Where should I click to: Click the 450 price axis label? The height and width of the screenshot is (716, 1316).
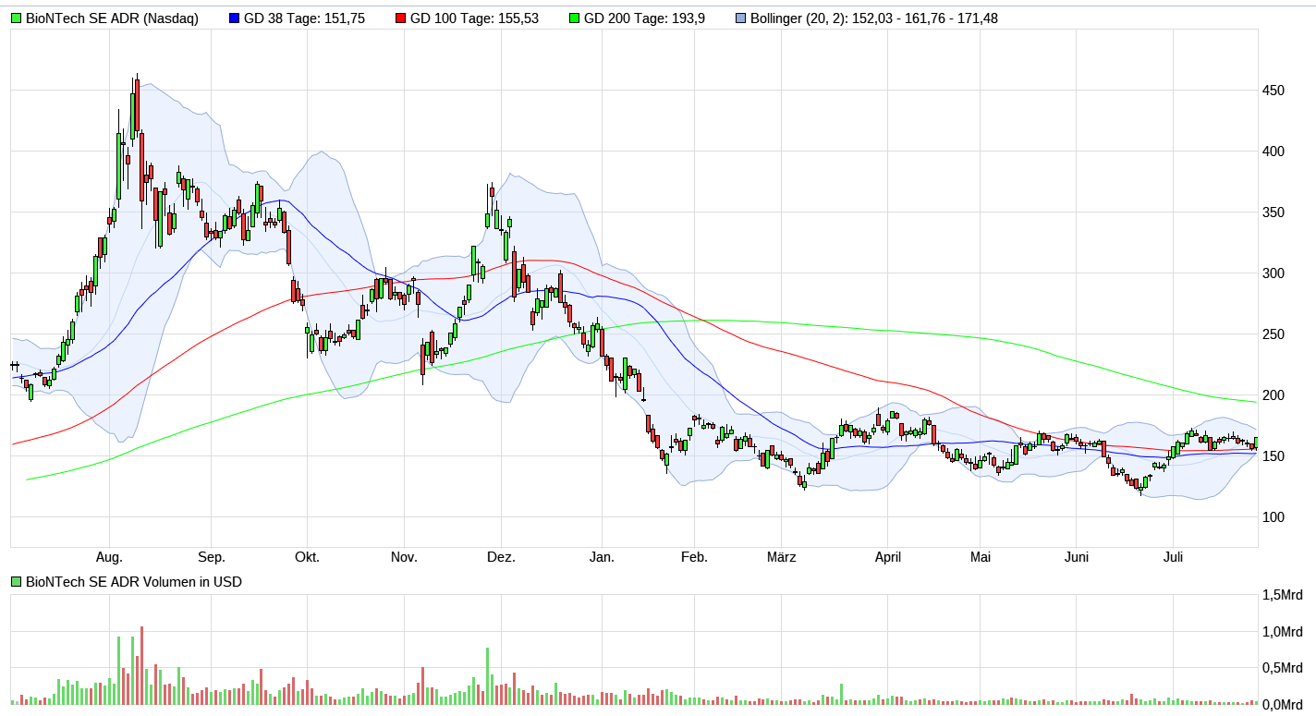(1273, 91)
